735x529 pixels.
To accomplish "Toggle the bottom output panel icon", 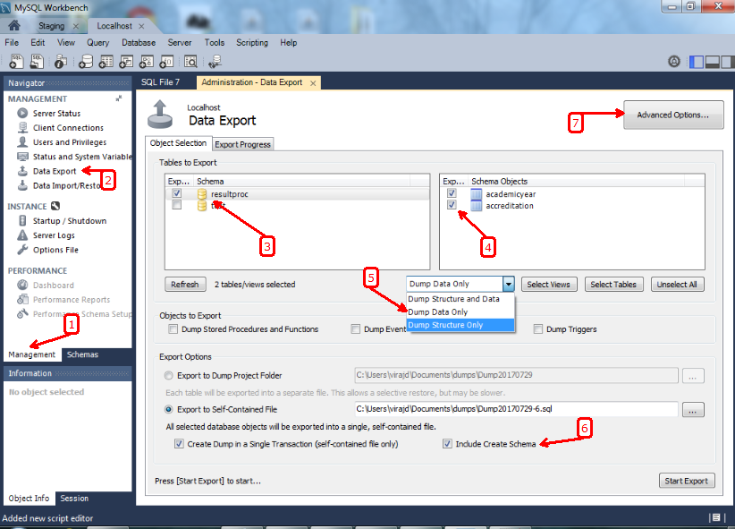I will [712, 62].
